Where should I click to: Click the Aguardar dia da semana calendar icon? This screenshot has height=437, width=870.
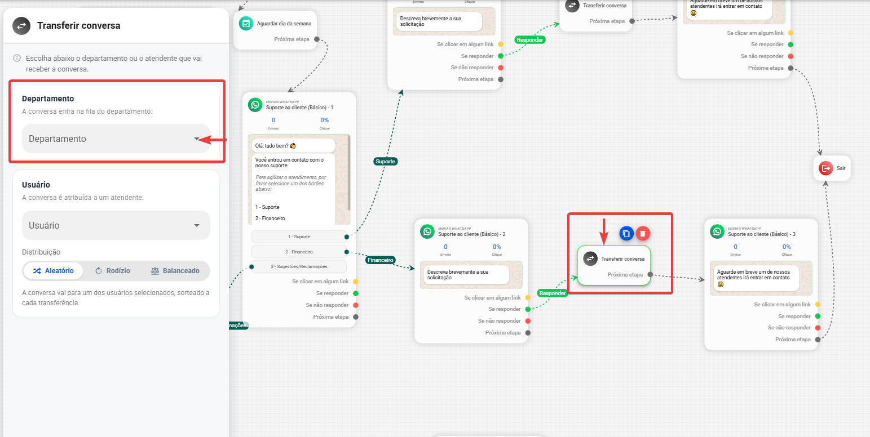tap(245, 23)
